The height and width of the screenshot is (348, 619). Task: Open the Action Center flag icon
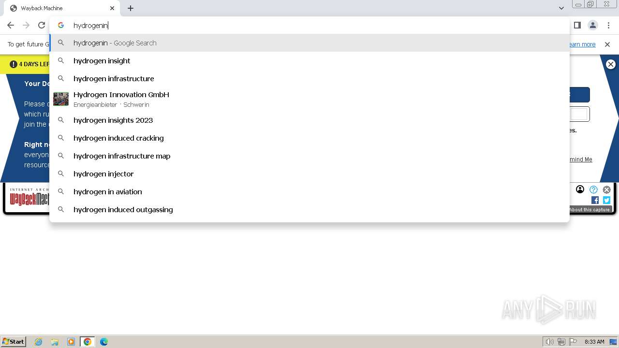[573, 342]
